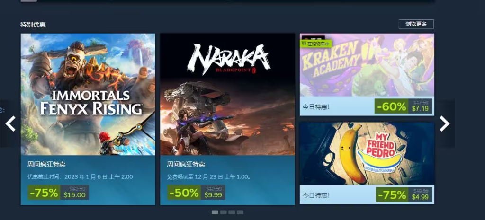This screenshot has height=220, width=485.
Task: Click the 在购物车中 in-cart badge
Action: point(316,44)
